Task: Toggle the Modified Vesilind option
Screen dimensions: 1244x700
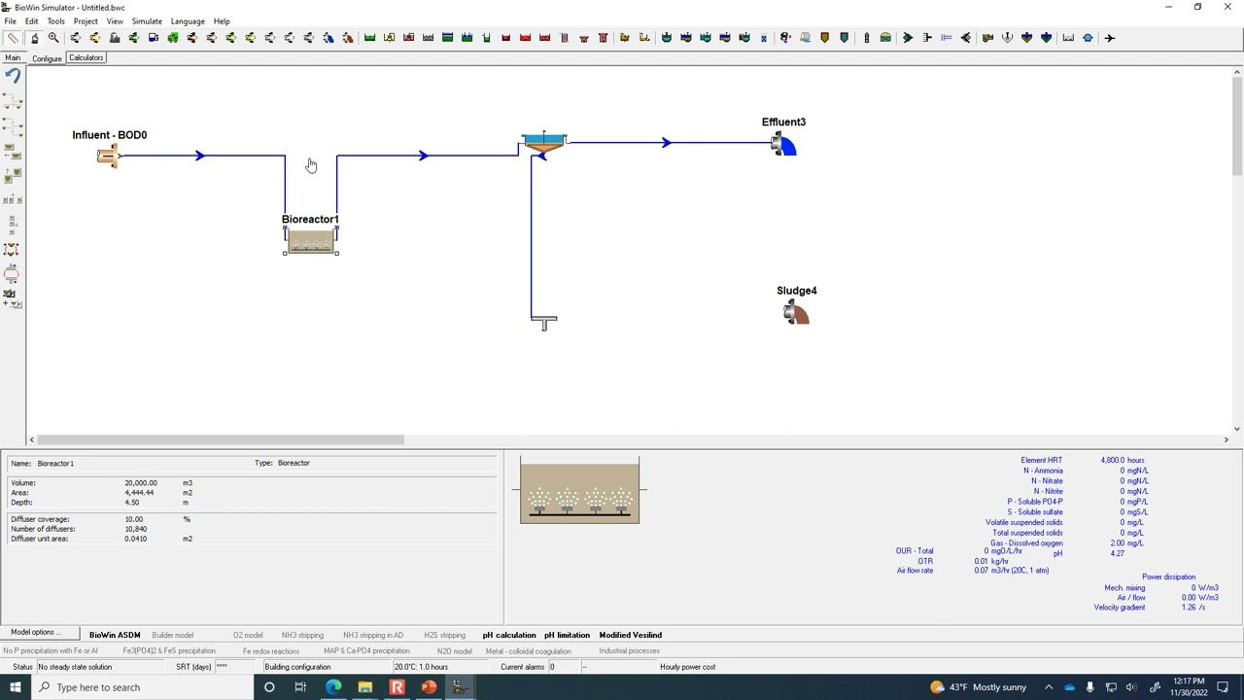Action: click(x=630, y=635)
